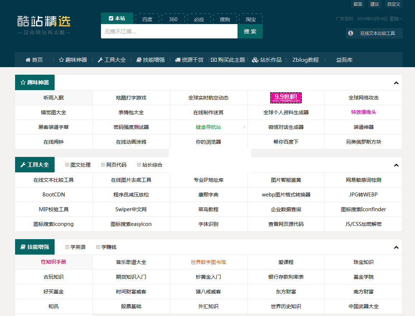Toggle the 学英语 plus-box filter
This screenshot has height=316, width=415.
pos(67,247)
